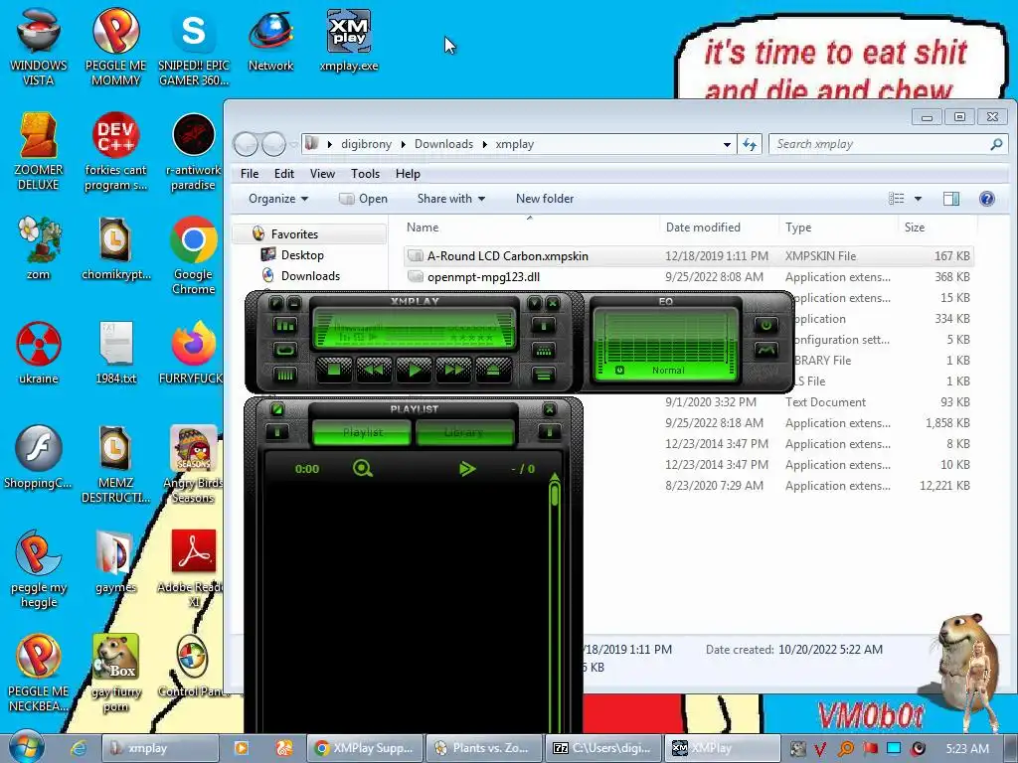
Task: Click the Explorer help question-mark icon
Action: point(987,199)
